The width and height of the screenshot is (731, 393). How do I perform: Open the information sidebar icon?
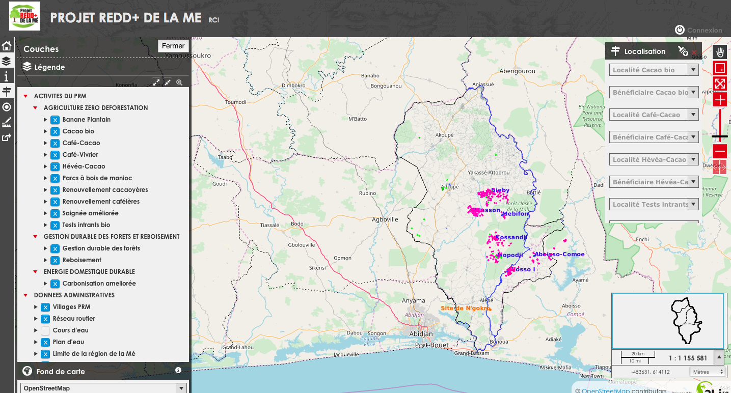[x=7, y=76]
